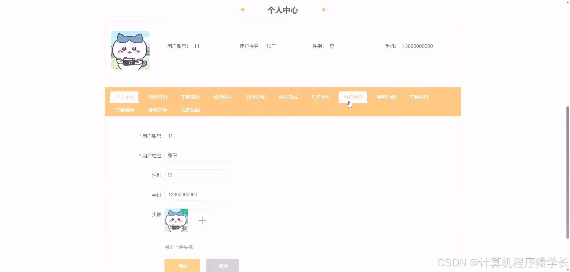Click the plus icon to add avatar
The height and width of the screenshot is (272, 570).
[202, 220]
